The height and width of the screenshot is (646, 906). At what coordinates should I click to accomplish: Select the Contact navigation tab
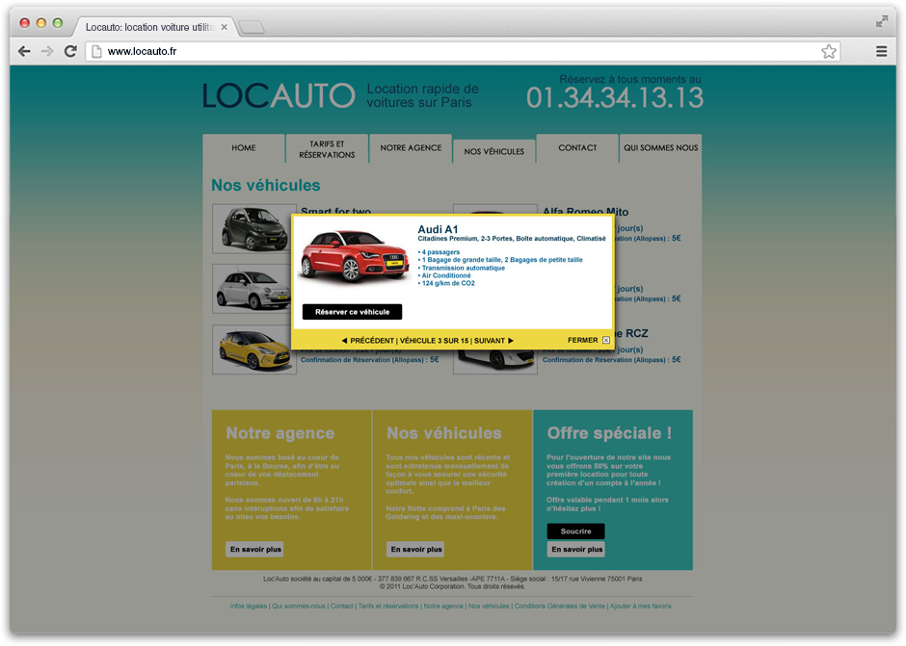pyautogui.click(x=577, y=148)
